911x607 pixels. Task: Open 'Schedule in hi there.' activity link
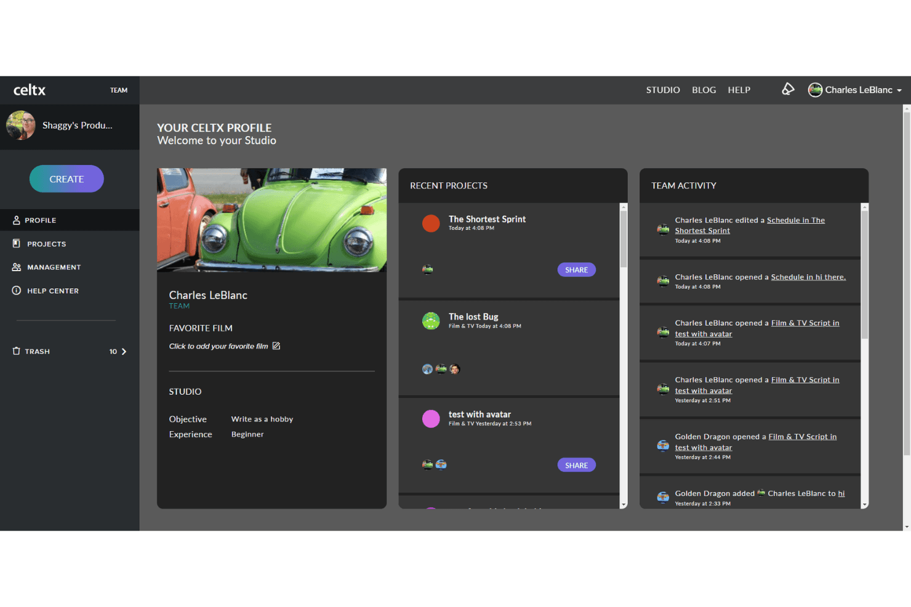(x=808, y=277)
